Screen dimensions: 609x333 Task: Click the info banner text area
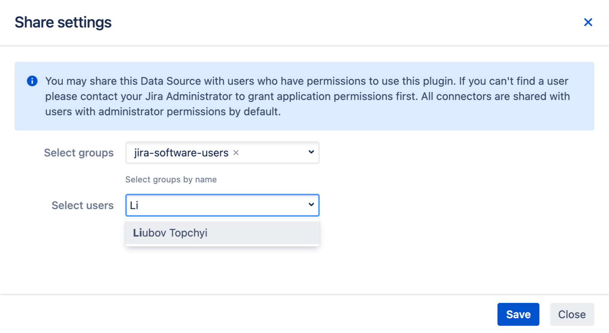coord(305,96)
